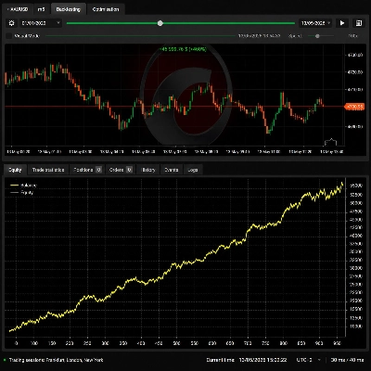Image resolution: width=371 pixels, height=371 pixels.
Task: Switch to the Optimisation tab
Action: 106,9
